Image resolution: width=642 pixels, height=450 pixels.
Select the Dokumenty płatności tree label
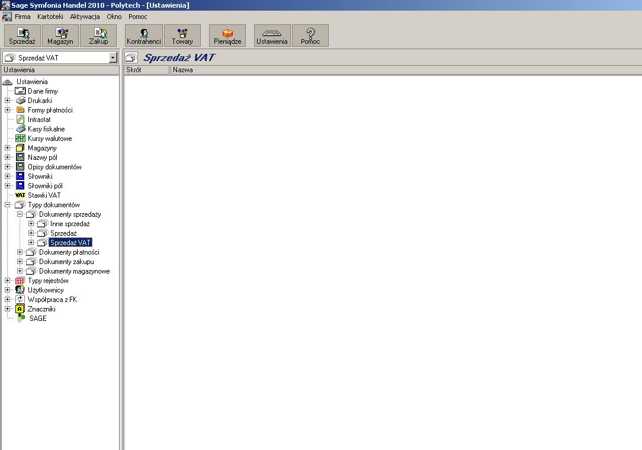[x=69, y=252]
